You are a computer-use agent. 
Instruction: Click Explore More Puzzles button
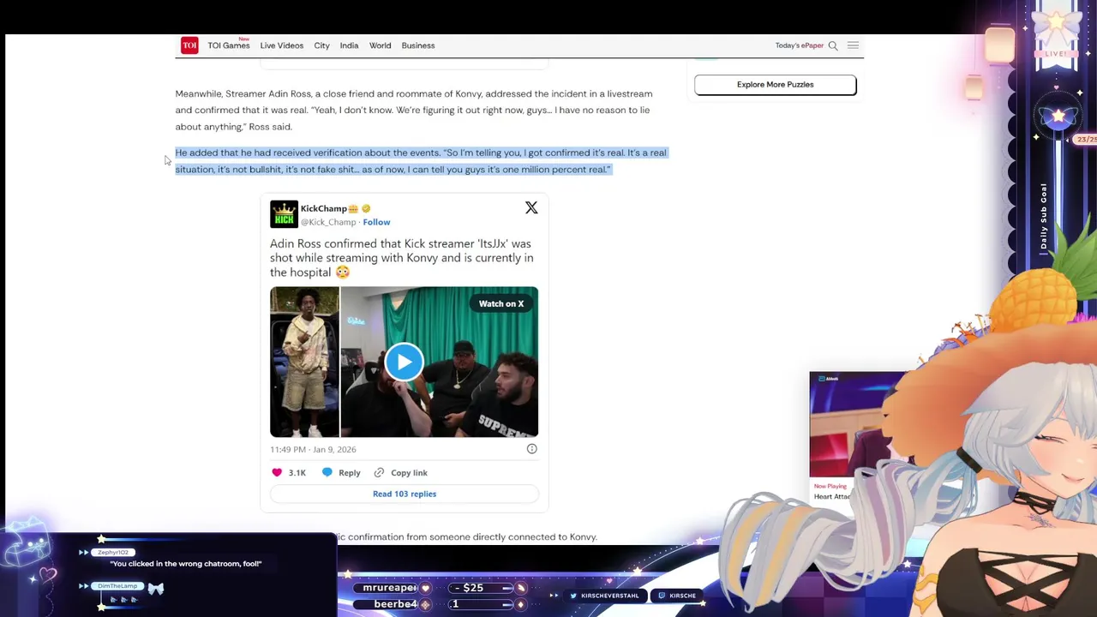pyautogui.click(x=775, y=84)
